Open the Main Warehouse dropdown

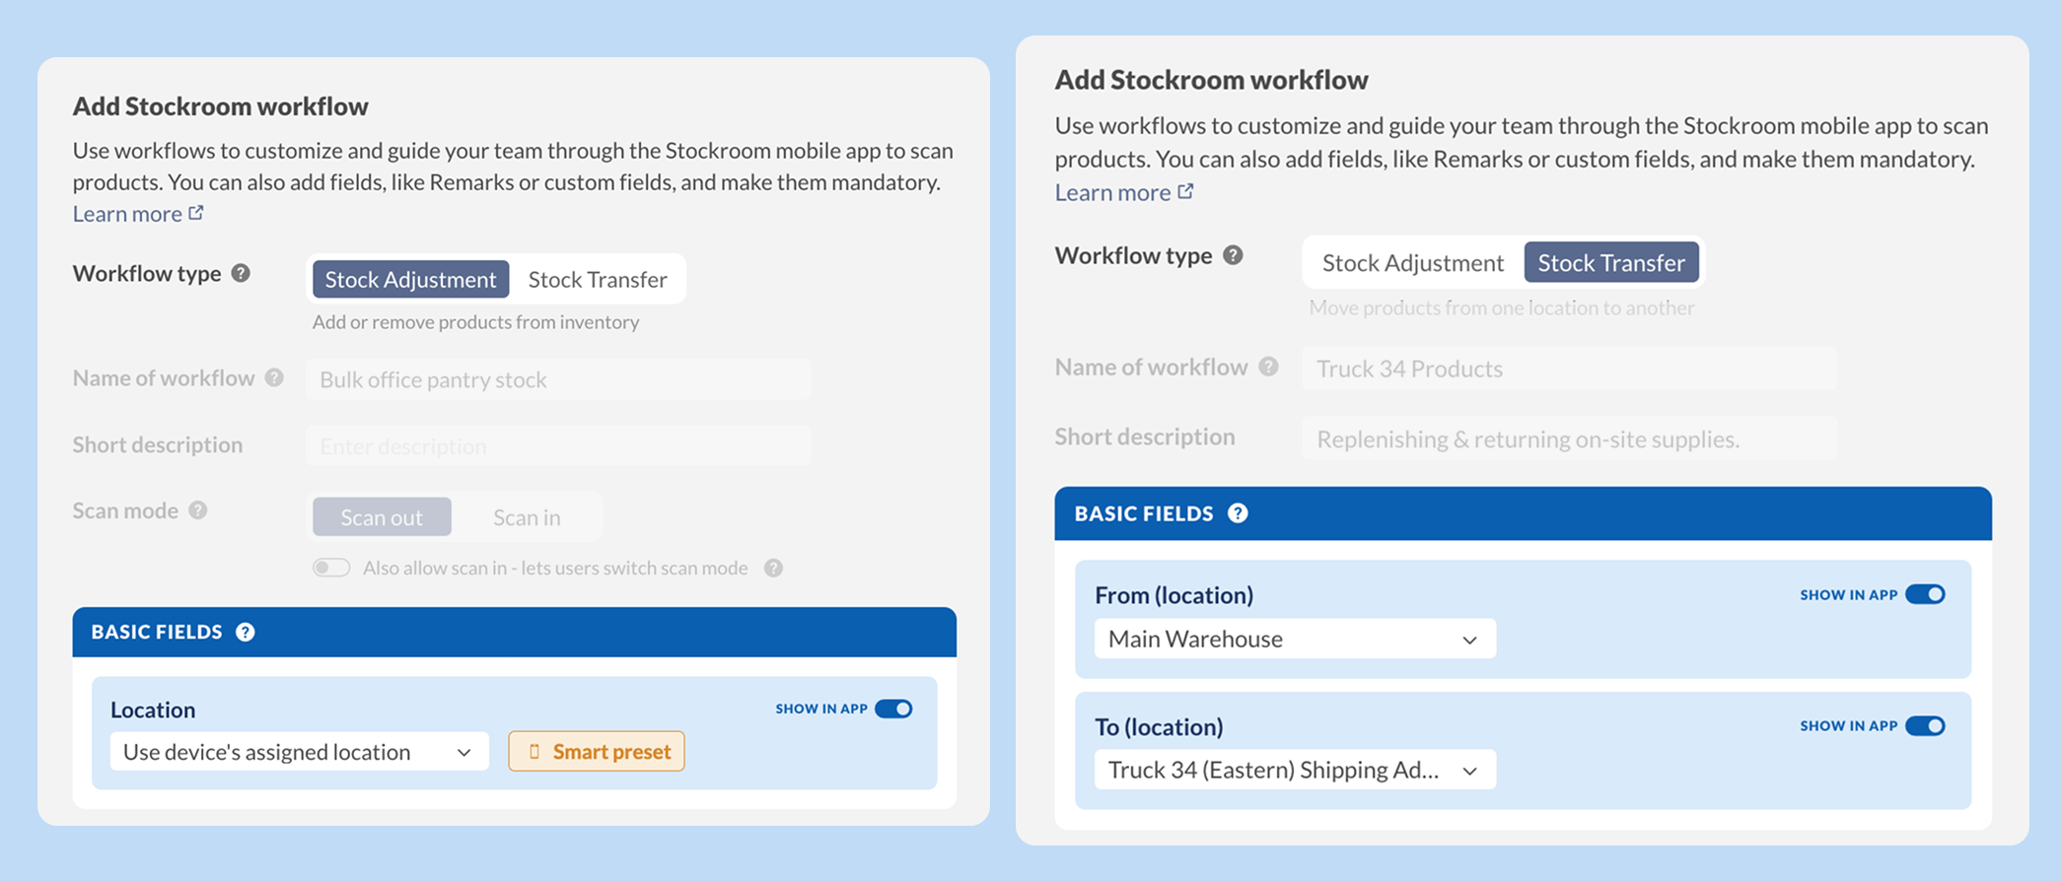coord(1295,639)
